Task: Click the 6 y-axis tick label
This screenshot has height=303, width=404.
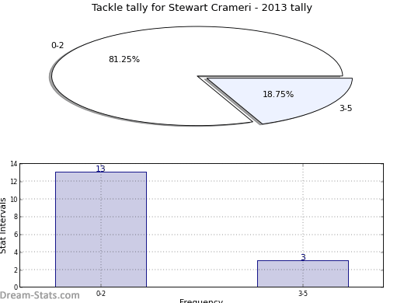Action: coord(16,235)
